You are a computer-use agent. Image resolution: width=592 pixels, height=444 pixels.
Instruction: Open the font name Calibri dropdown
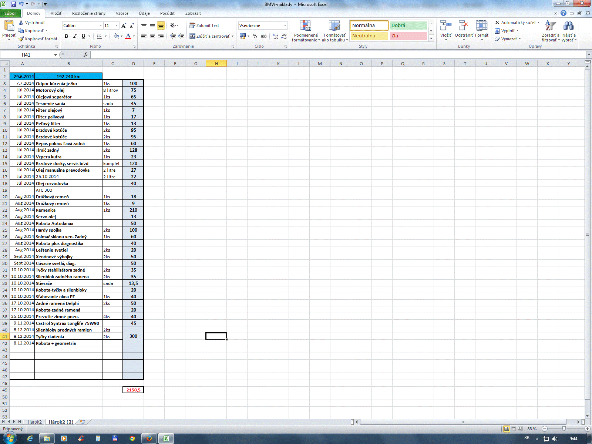[101, 26]
